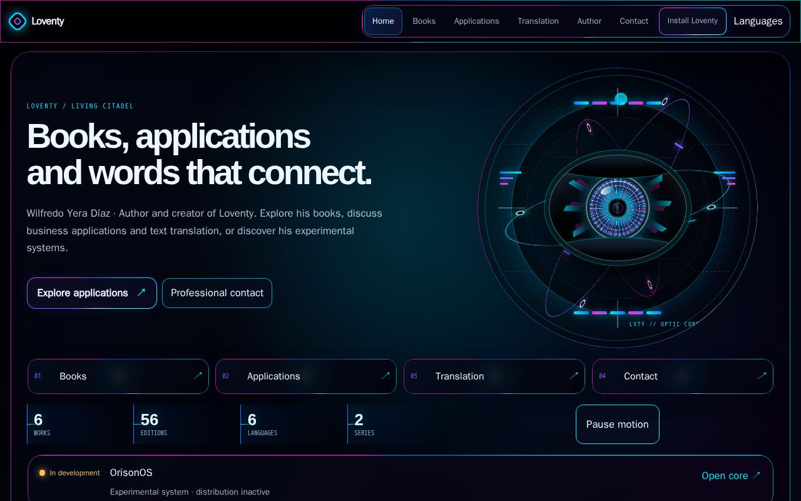Screen dimensions: 801x501
Task: Click the arrow icon on Contact card
Action: pyautogui.click(x=762, y=376)
